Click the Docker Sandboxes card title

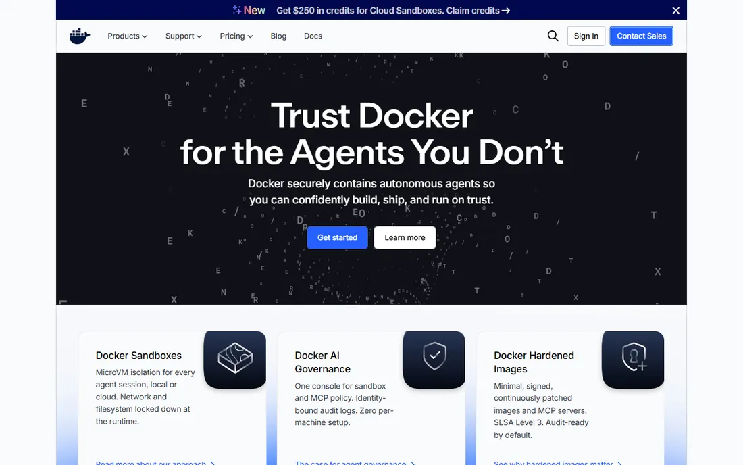[x=139, y=356]
